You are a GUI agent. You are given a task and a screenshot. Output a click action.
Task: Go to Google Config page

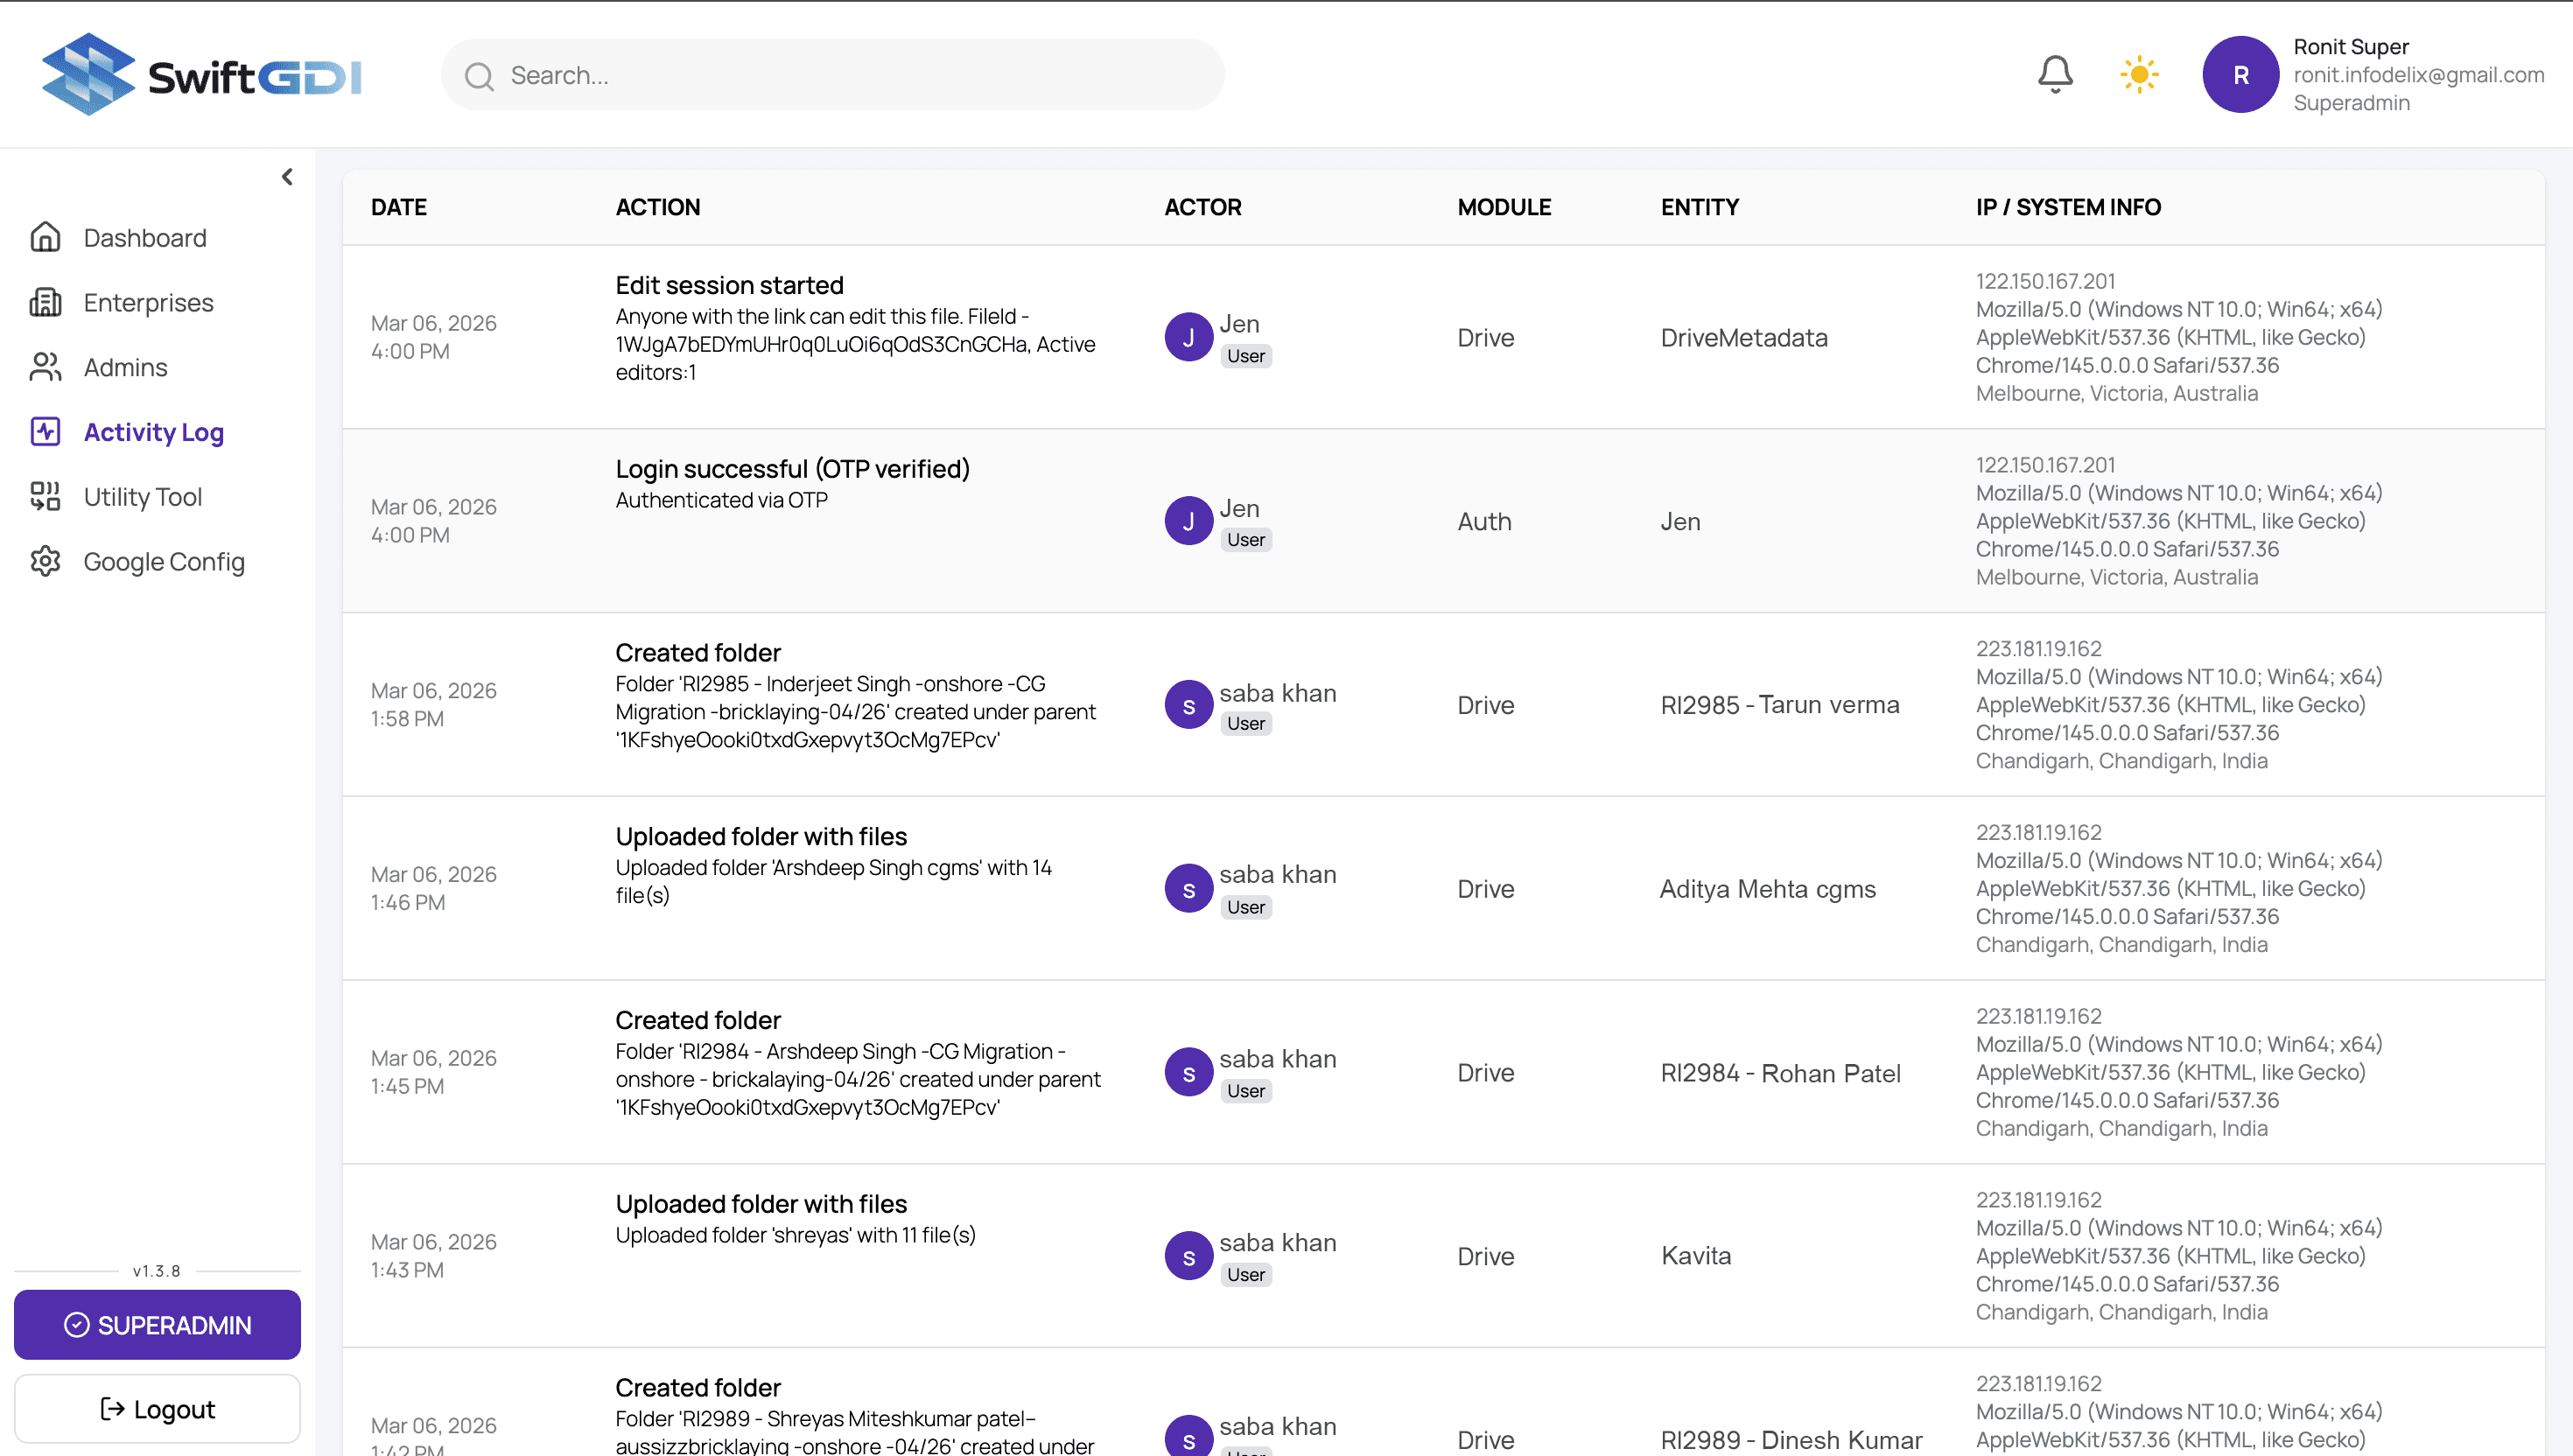point(164,561)
